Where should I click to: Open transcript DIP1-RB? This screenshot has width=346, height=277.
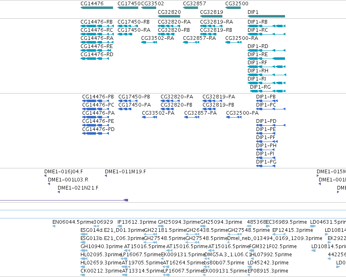266,26
